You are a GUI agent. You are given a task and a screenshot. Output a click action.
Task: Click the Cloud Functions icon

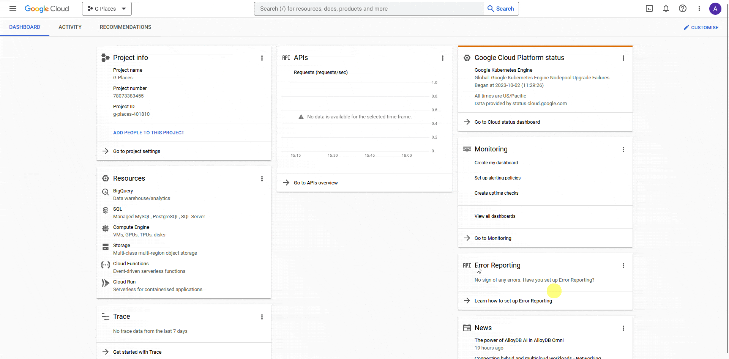click(106, 265)
